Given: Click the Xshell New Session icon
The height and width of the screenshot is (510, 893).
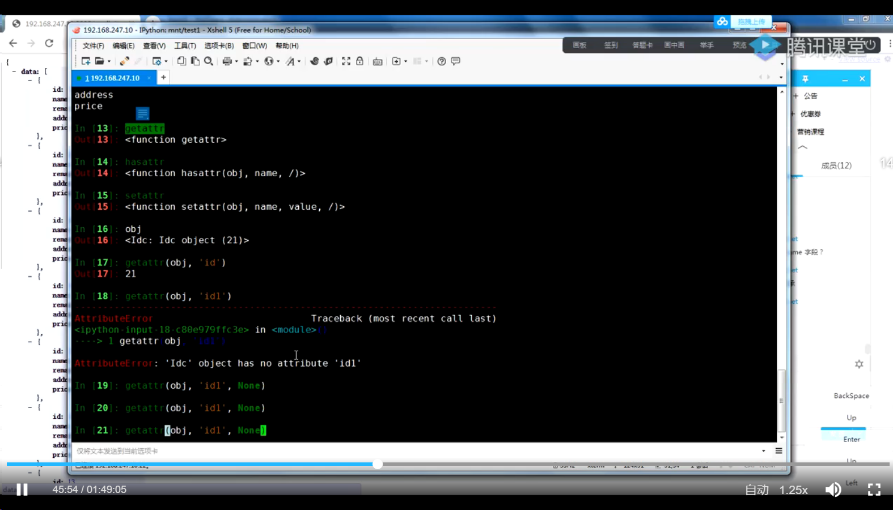Looking at the screenshot, I should click(86, 61).
